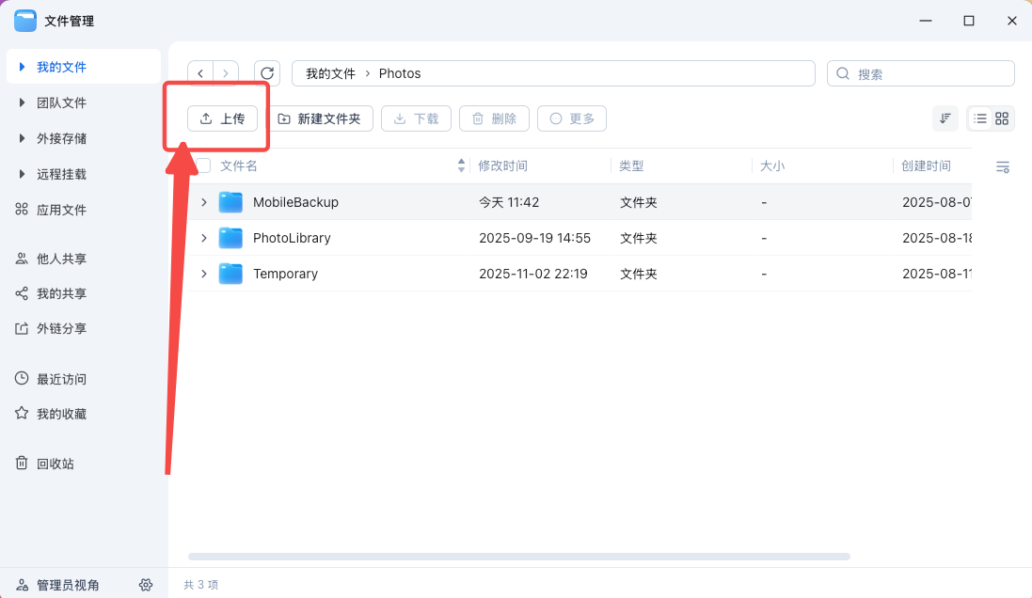Sort by file name (文件名) arrows

click(461, 165)
